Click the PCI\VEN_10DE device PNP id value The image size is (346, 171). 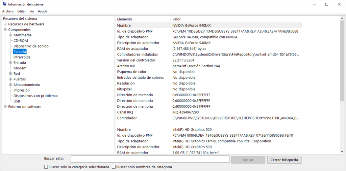click(235, 31)
